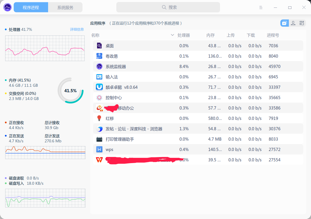
Task: Click the 红移 redshift process icon
Action: pos(99,118)
